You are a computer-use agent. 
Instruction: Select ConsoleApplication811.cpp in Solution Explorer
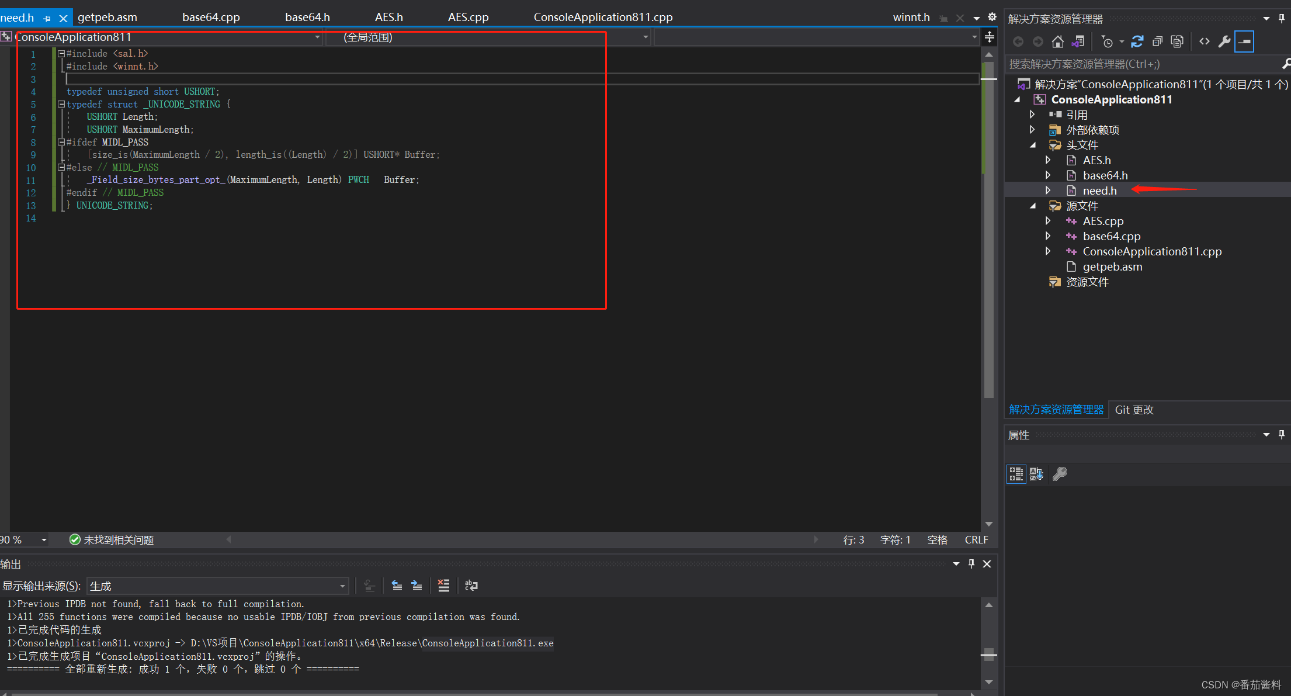point(1152,251)
